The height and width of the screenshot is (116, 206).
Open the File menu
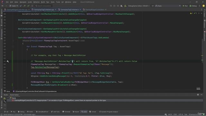tap(7, 2)
